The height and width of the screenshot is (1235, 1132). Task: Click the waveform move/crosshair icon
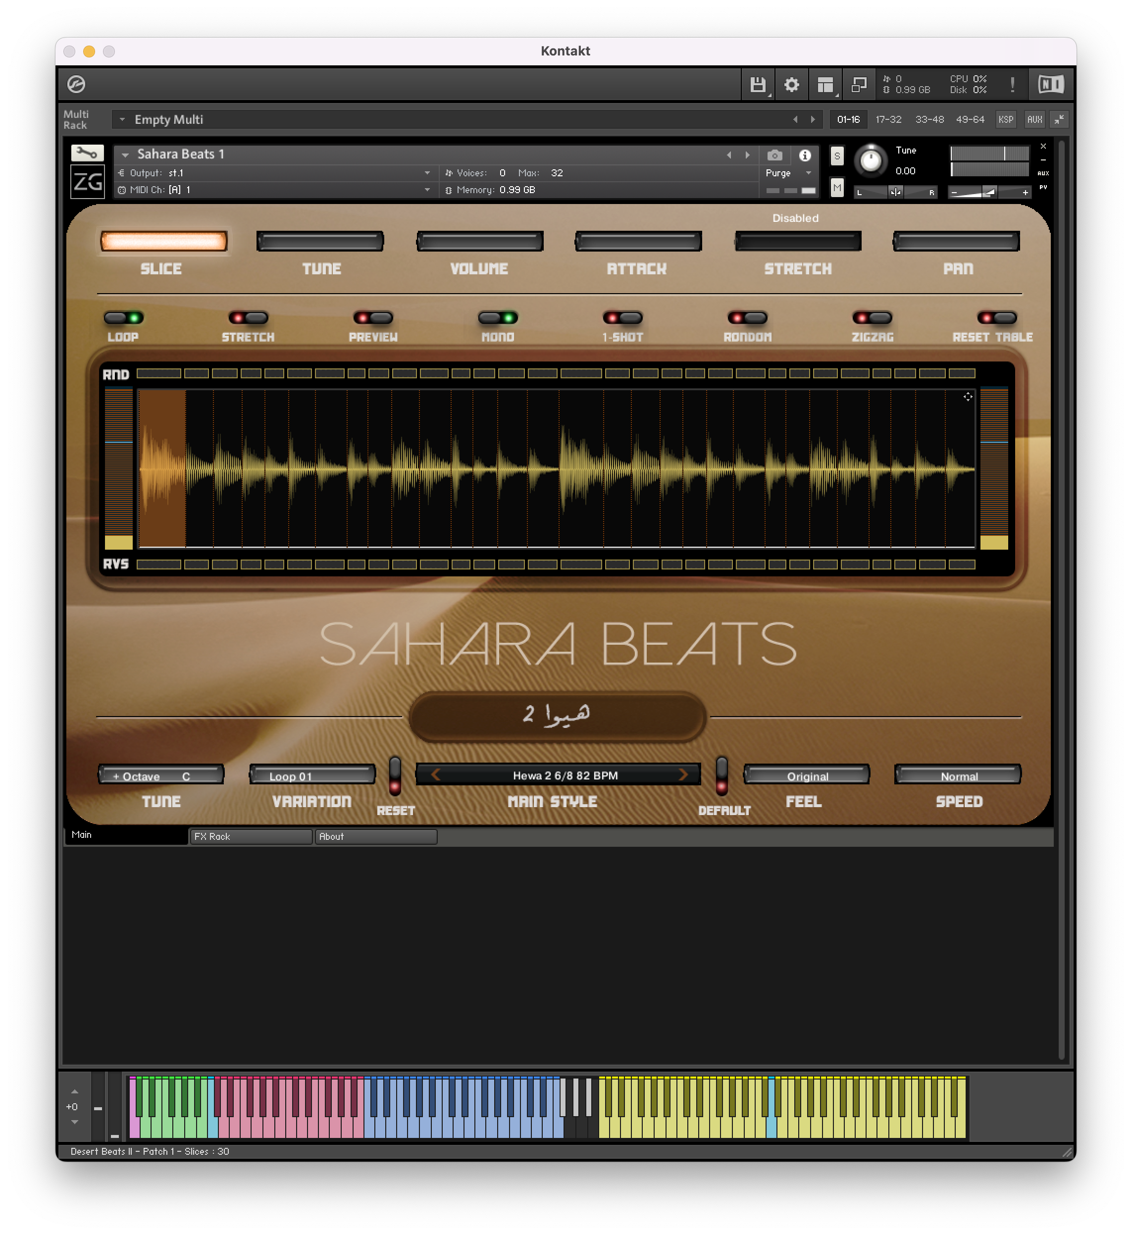[x=967, y=397]
